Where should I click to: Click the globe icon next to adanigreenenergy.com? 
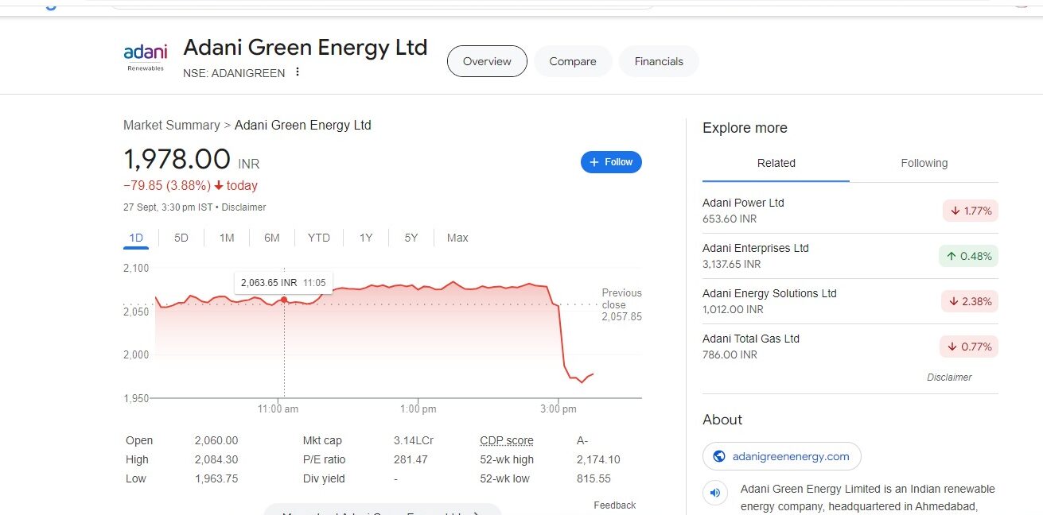(x=719, y=456)
